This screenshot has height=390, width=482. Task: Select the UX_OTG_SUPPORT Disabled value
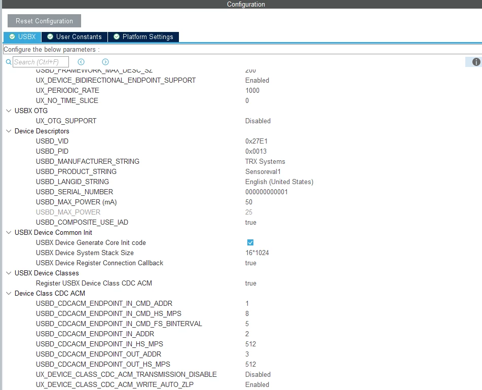tap(258, 121)
